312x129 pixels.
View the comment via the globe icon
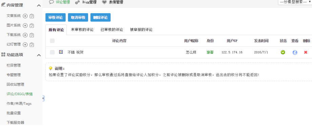click(295, 52)
